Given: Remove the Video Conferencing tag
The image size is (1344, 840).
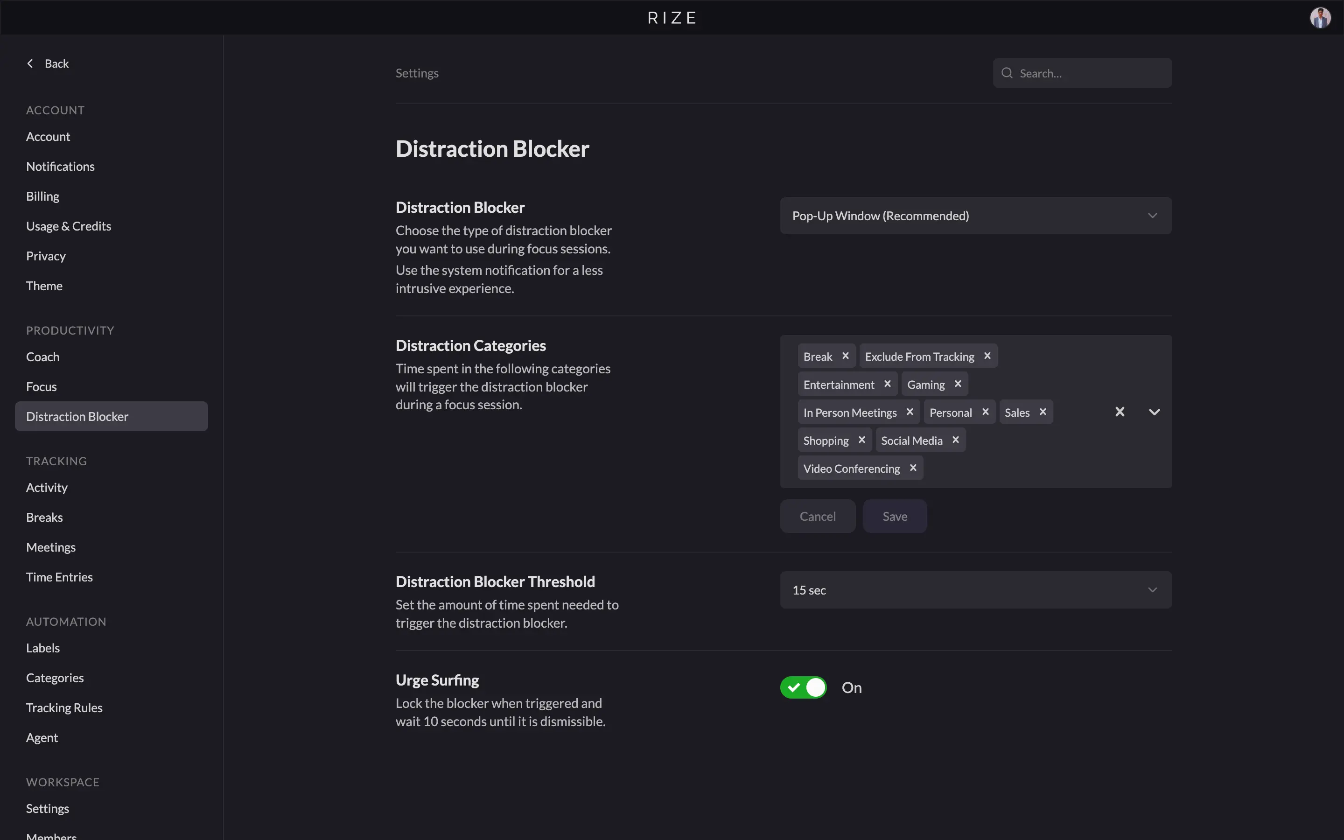Looking at the screenshot, I should tap(913, 468).
